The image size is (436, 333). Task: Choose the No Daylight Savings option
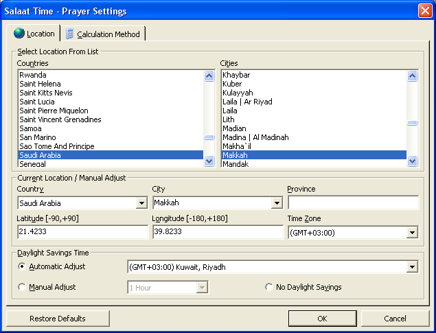point(269,287)
